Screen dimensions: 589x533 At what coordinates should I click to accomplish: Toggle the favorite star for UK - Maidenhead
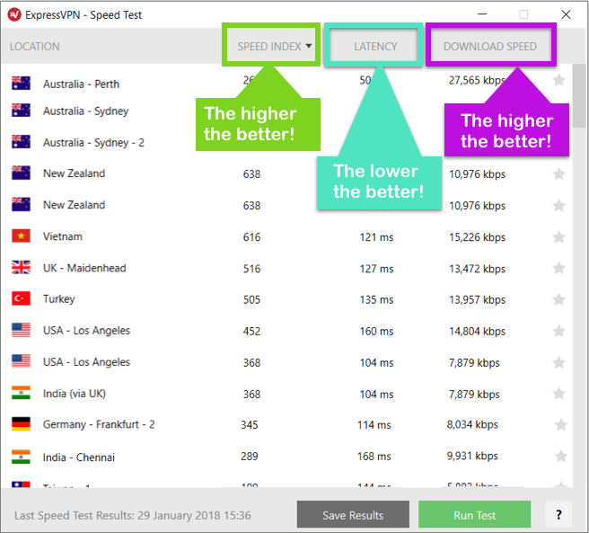pyautogui.click(x=559, y=268)
